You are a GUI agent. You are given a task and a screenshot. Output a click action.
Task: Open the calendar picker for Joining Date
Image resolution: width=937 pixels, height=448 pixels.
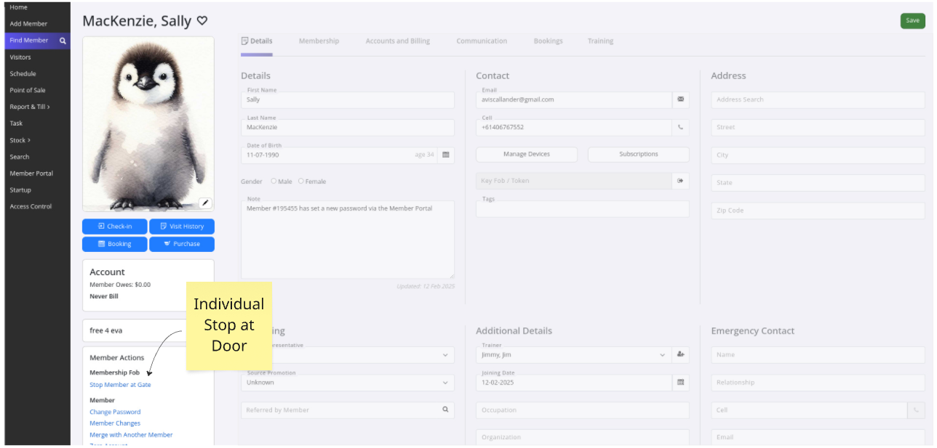(681, 383)
